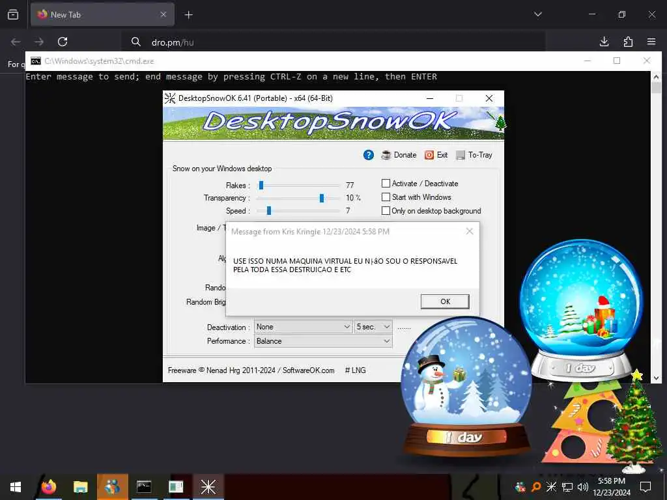
Task: Switch to the command prompt taskbar icon
Action: coord(144,487)
